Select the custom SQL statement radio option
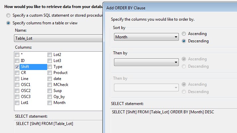Viewport: 237px width, 133px height. coord(8,15)
